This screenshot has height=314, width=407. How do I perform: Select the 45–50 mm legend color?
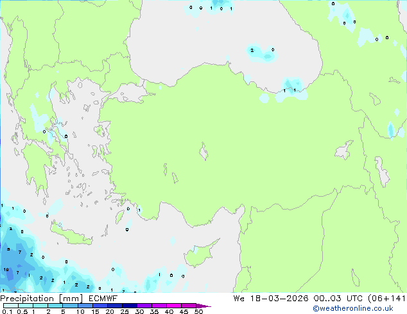point(189,306)
